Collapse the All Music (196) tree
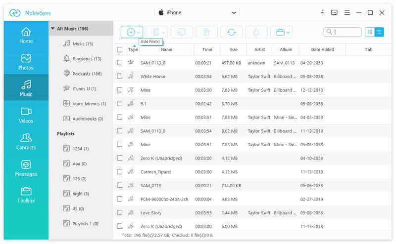The image size is (396, 244). [53, 29]
